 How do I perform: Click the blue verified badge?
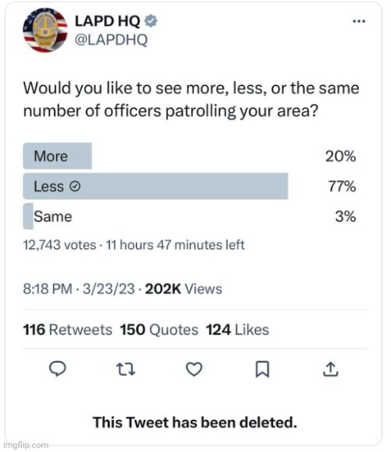coord(151,21)
